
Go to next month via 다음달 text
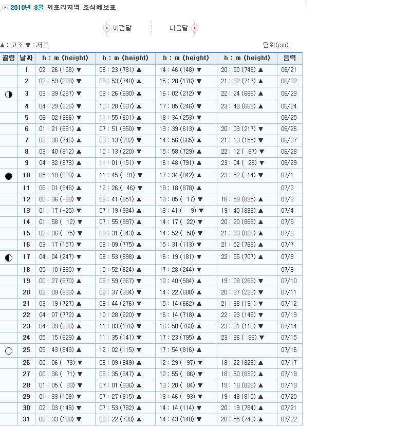178,28
